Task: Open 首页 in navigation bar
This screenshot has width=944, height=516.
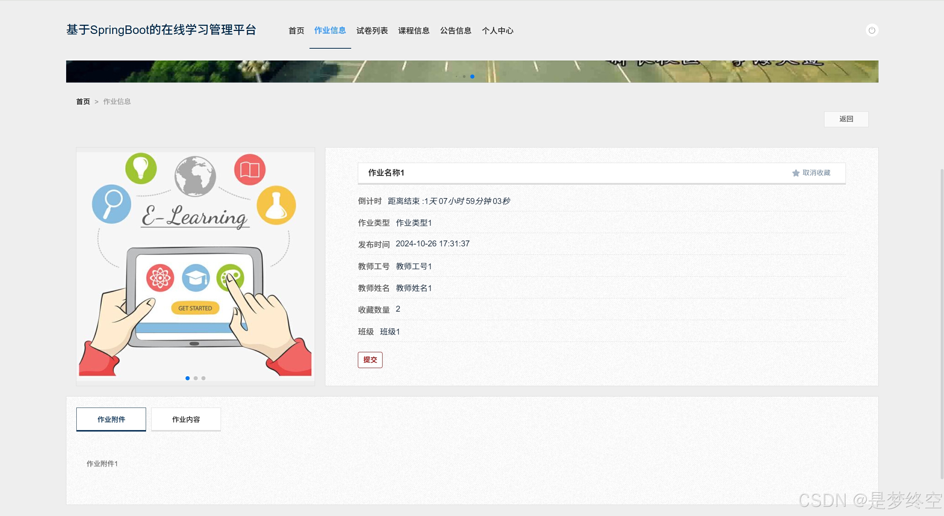Action: (x=296, y=31)
